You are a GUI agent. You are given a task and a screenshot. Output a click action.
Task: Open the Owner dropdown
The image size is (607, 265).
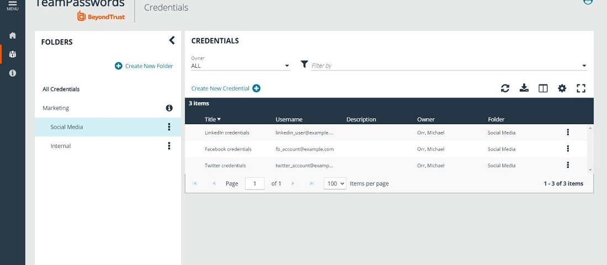coord(240,66)
